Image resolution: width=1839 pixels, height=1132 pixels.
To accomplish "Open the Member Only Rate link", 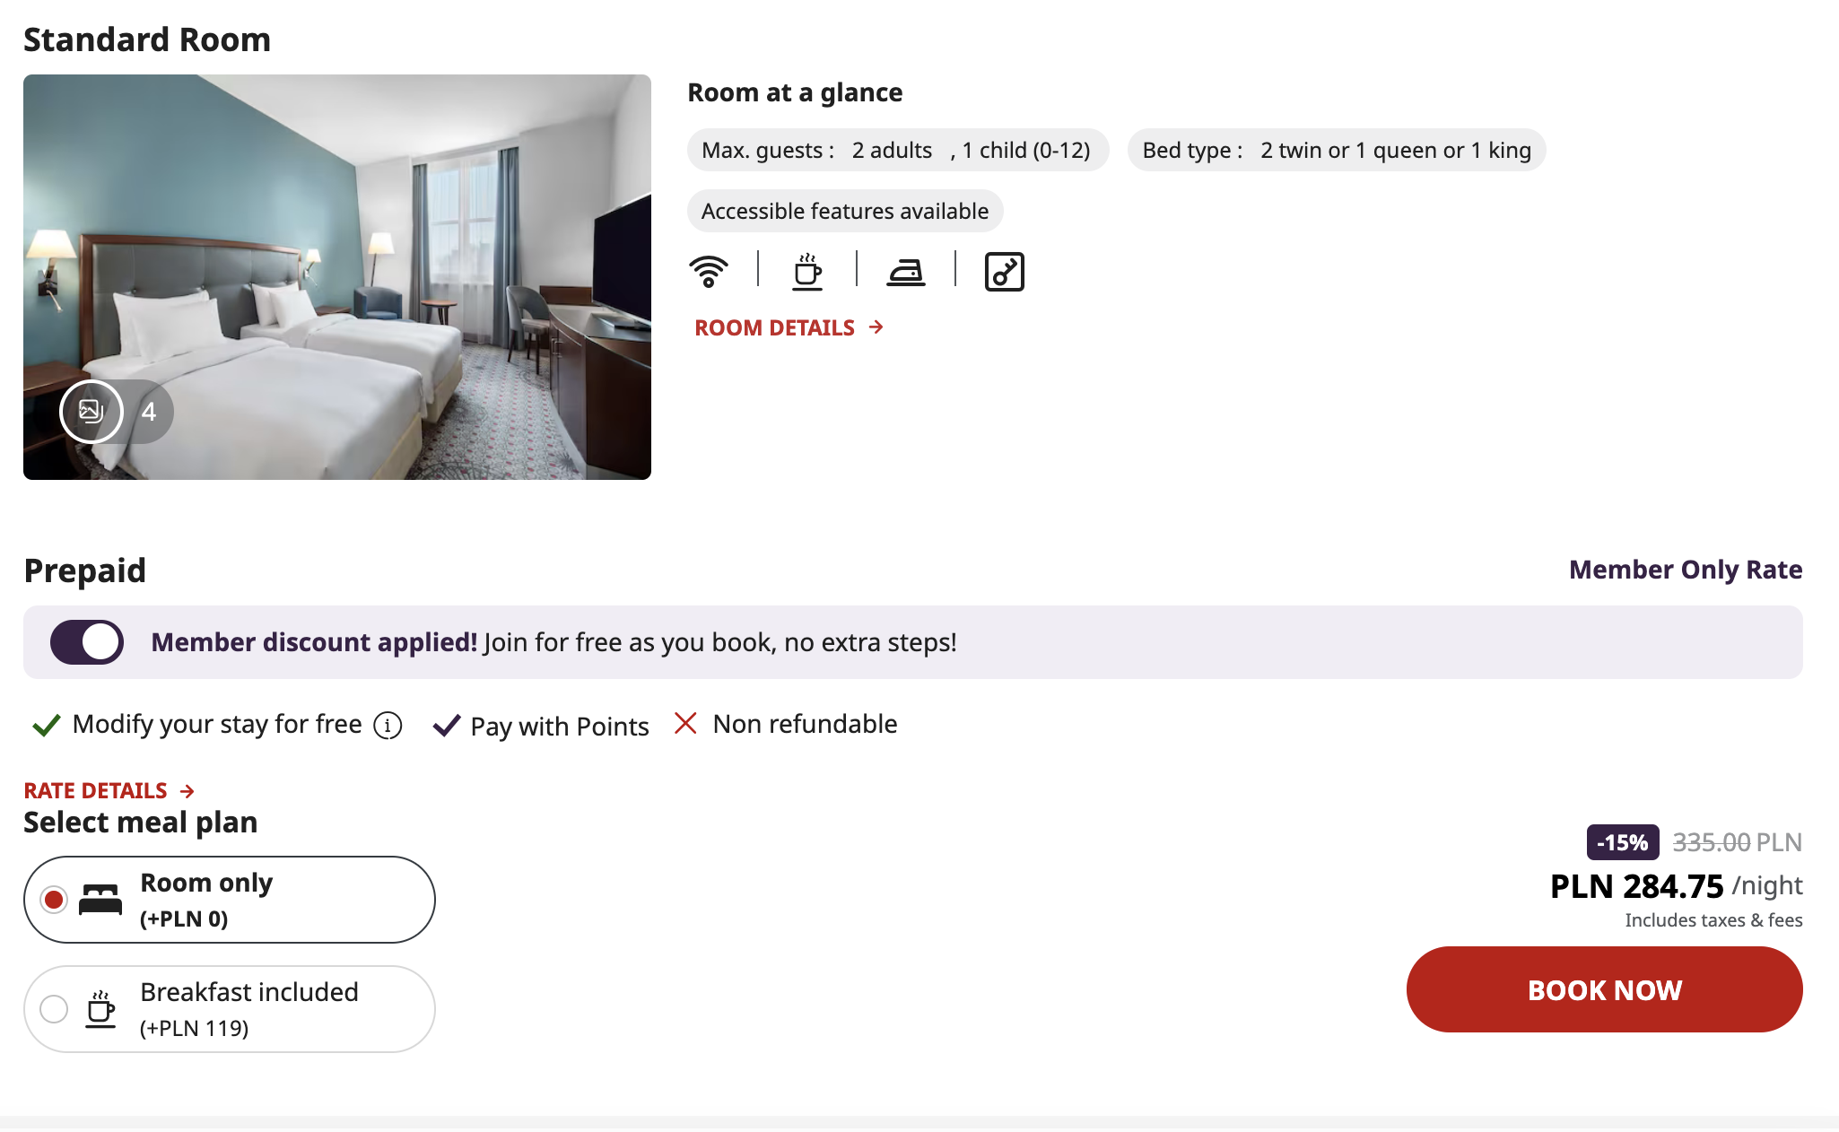I will coord(1685,570).
